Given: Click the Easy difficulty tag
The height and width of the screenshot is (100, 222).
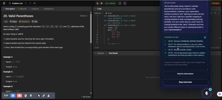Looking at the screenshot, I should click(6, 22).
